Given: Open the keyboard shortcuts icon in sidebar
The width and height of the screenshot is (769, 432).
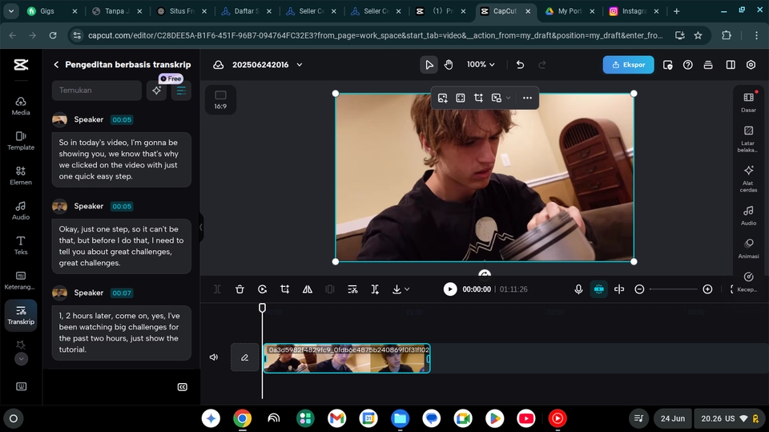Looking at the screenshot, I should [x=21, y=386].
